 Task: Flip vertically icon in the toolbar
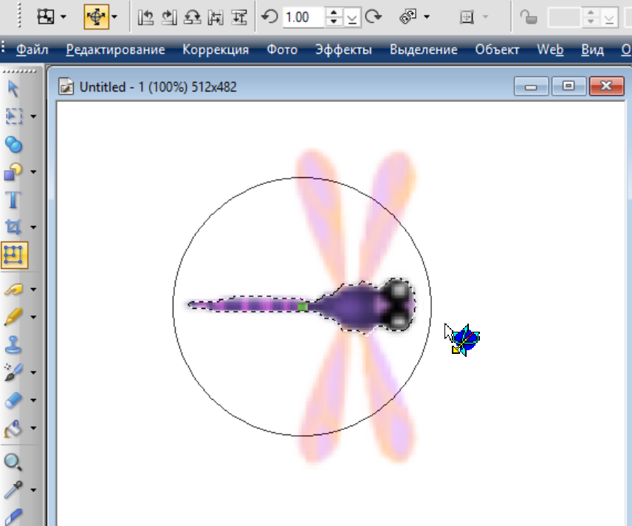point(239,17)
